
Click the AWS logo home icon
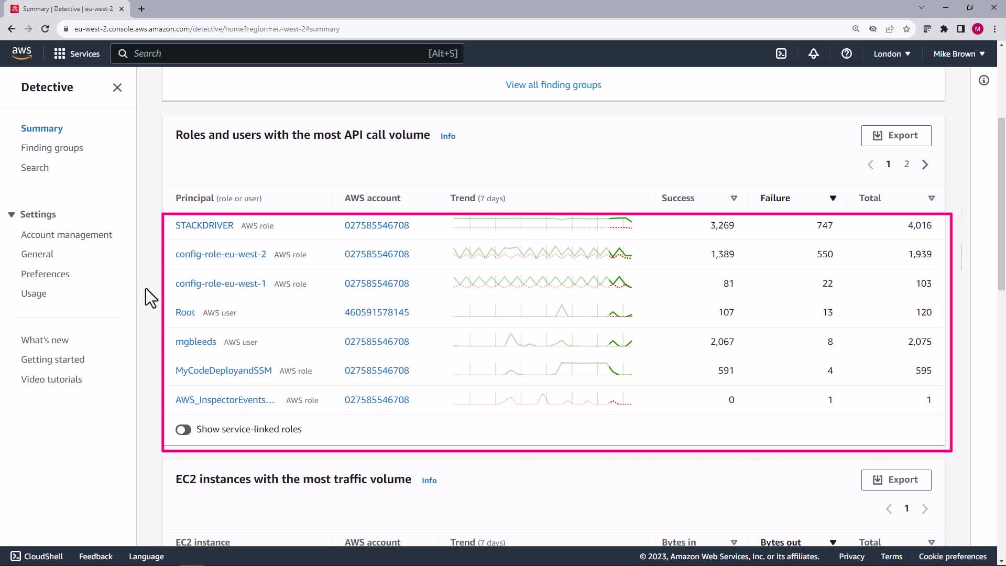[x=21, y=53]
